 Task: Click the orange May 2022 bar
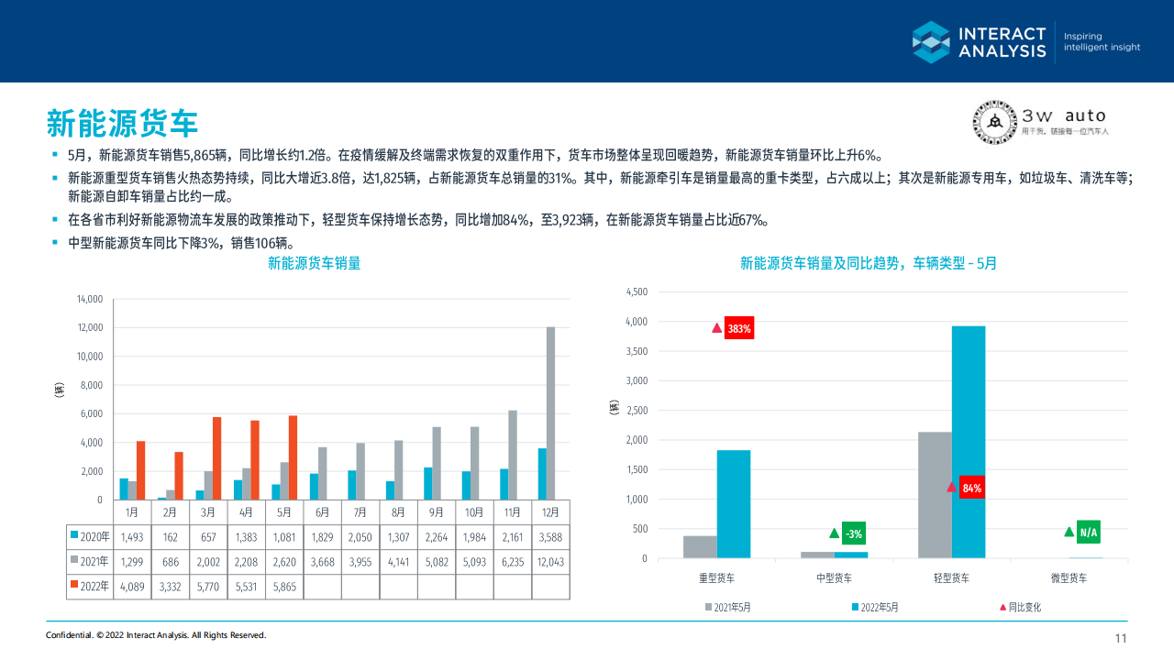pyautogui.click(x=293, y=458)
